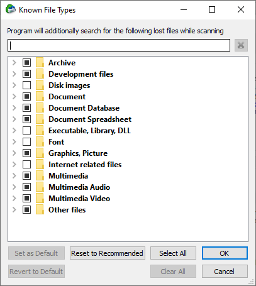Click the Font folder icon

[40, 141]
